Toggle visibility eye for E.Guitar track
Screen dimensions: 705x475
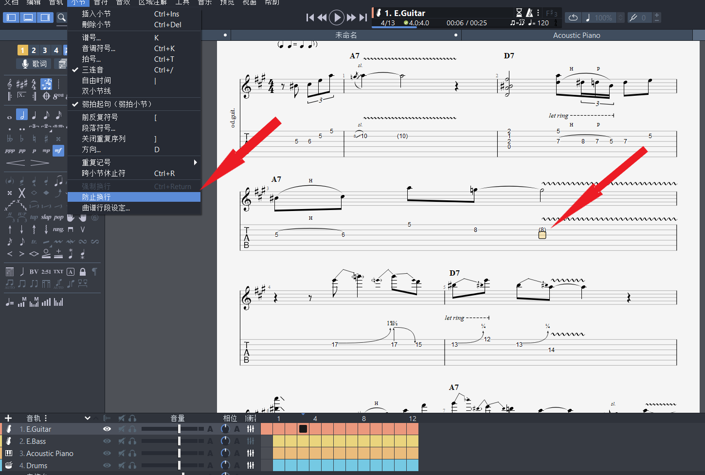coord(107,429)
